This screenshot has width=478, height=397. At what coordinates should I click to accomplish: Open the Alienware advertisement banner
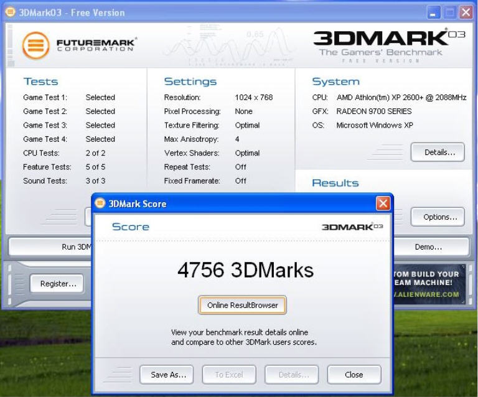coord(429,284)
